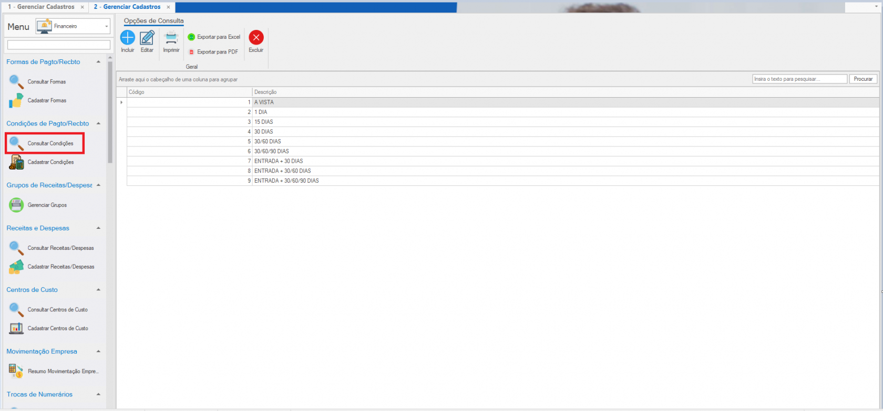This screenshot has height=411, width=883.
Task: Select row ENTRADA + 30/60 DIAS
Action: pyautogui.click(x=502, y=171)
